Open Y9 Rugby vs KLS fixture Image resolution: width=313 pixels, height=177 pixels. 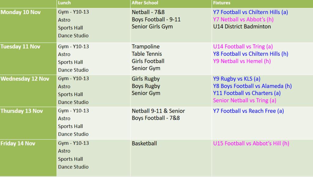point(237,79)
